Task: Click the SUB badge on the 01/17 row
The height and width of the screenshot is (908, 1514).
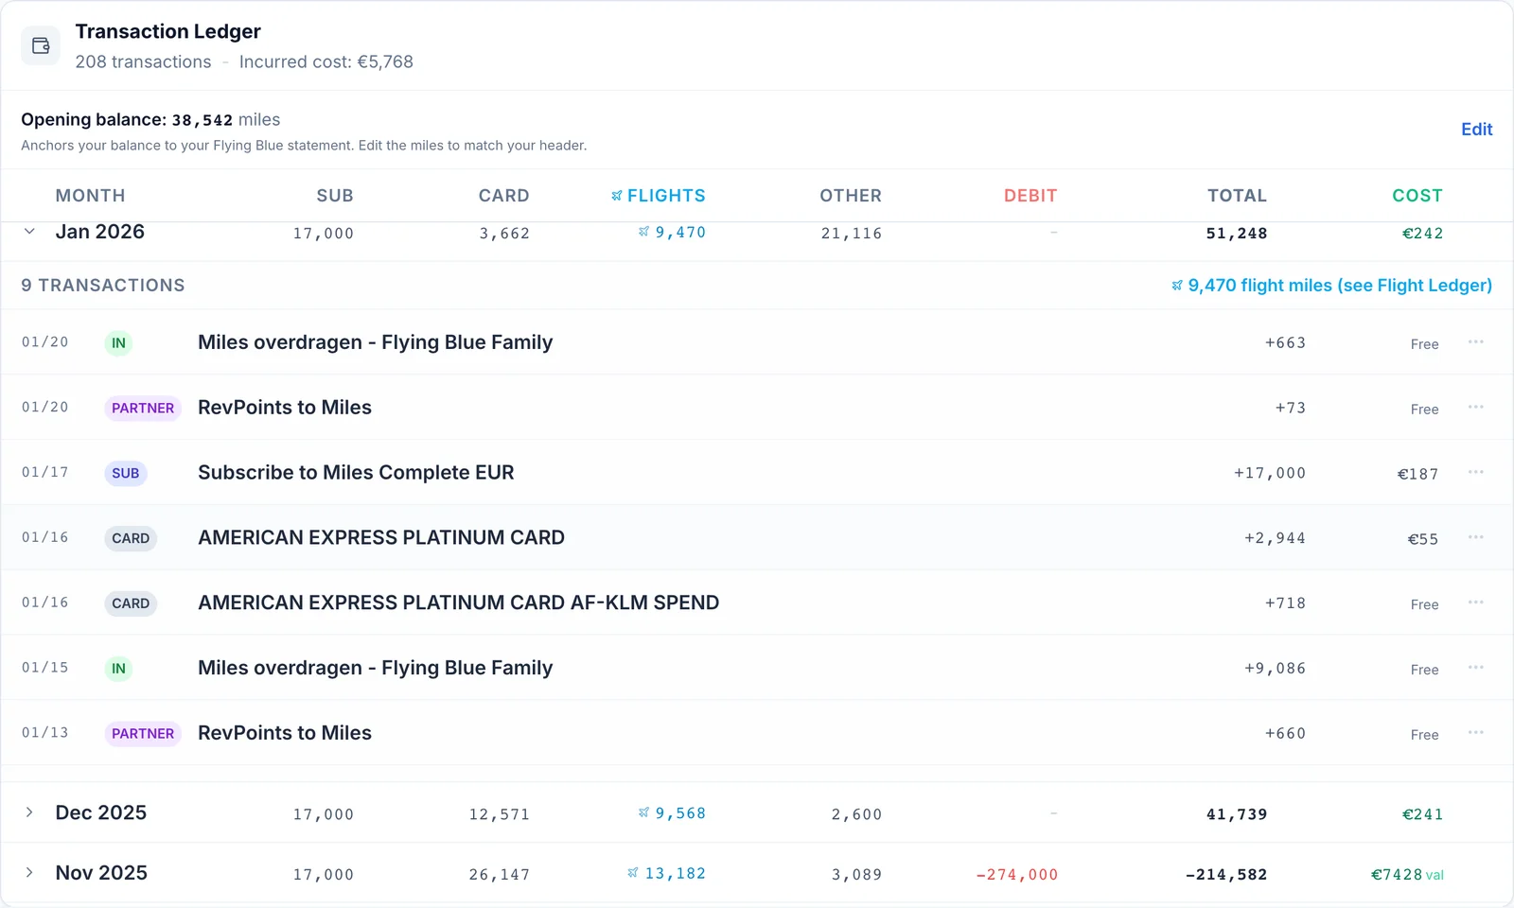Action: coord(125,474)
